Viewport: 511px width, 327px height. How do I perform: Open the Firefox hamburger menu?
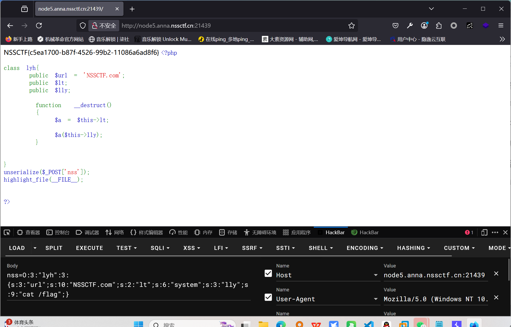pos(501,26)
